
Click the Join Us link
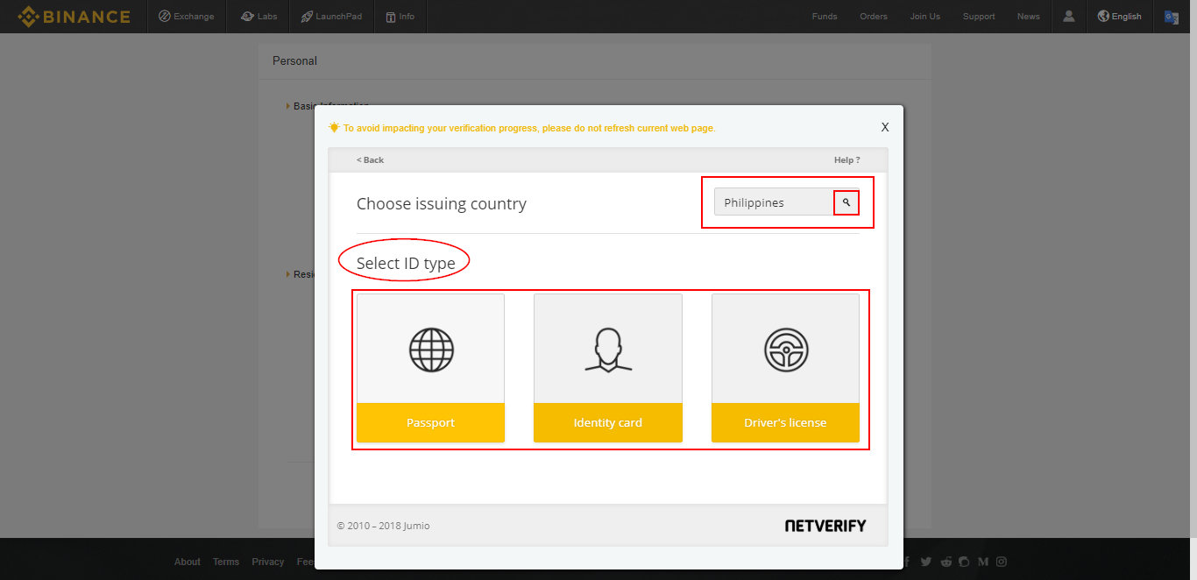tap(924, 17)
